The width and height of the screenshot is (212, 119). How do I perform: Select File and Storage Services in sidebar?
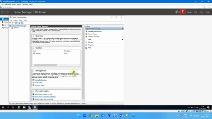coord(5,28)
